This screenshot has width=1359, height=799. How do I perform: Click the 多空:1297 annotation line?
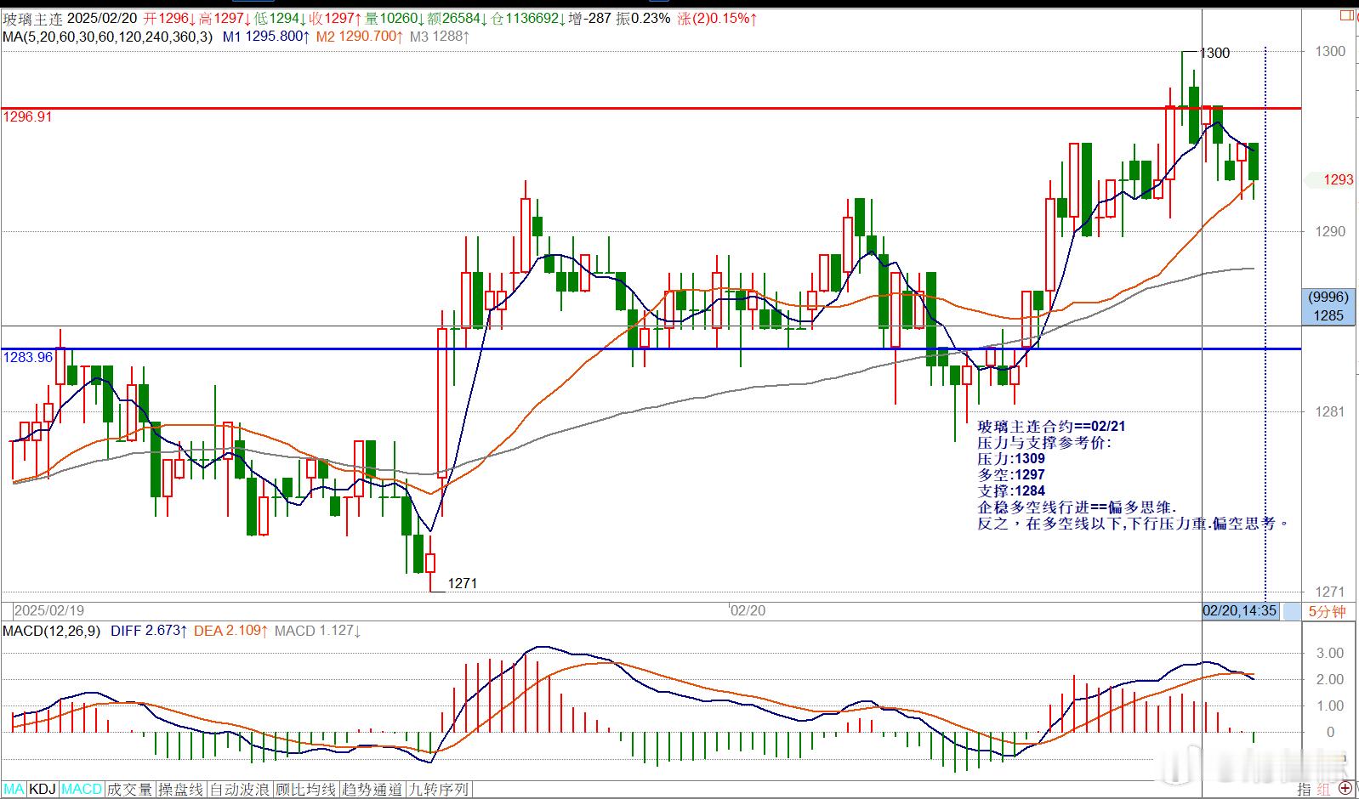[1011, 475]
